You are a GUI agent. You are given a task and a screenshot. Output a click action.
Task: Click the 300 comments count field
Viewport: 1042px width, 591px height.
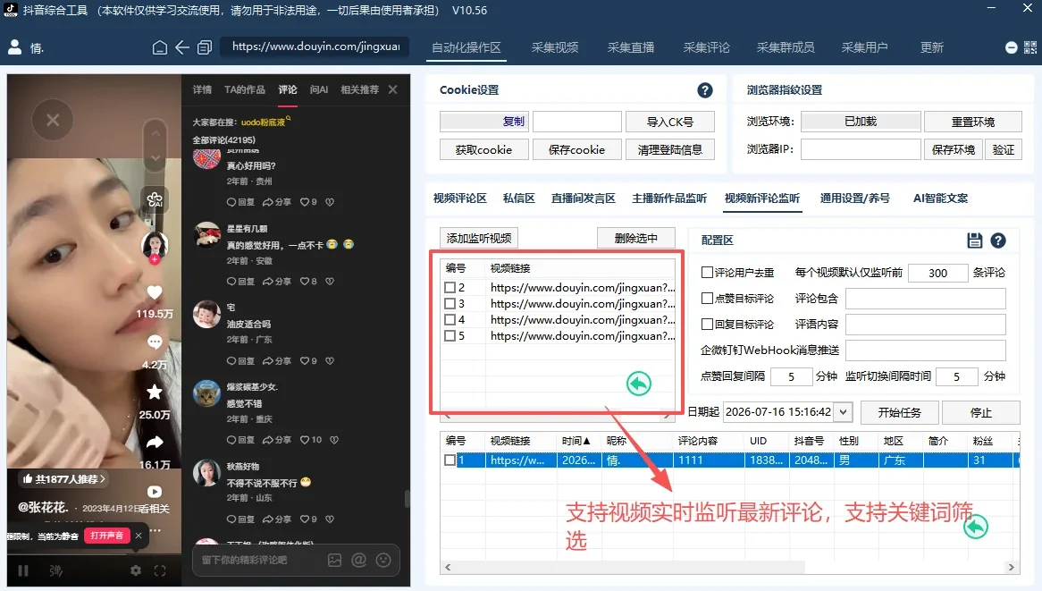937,273
